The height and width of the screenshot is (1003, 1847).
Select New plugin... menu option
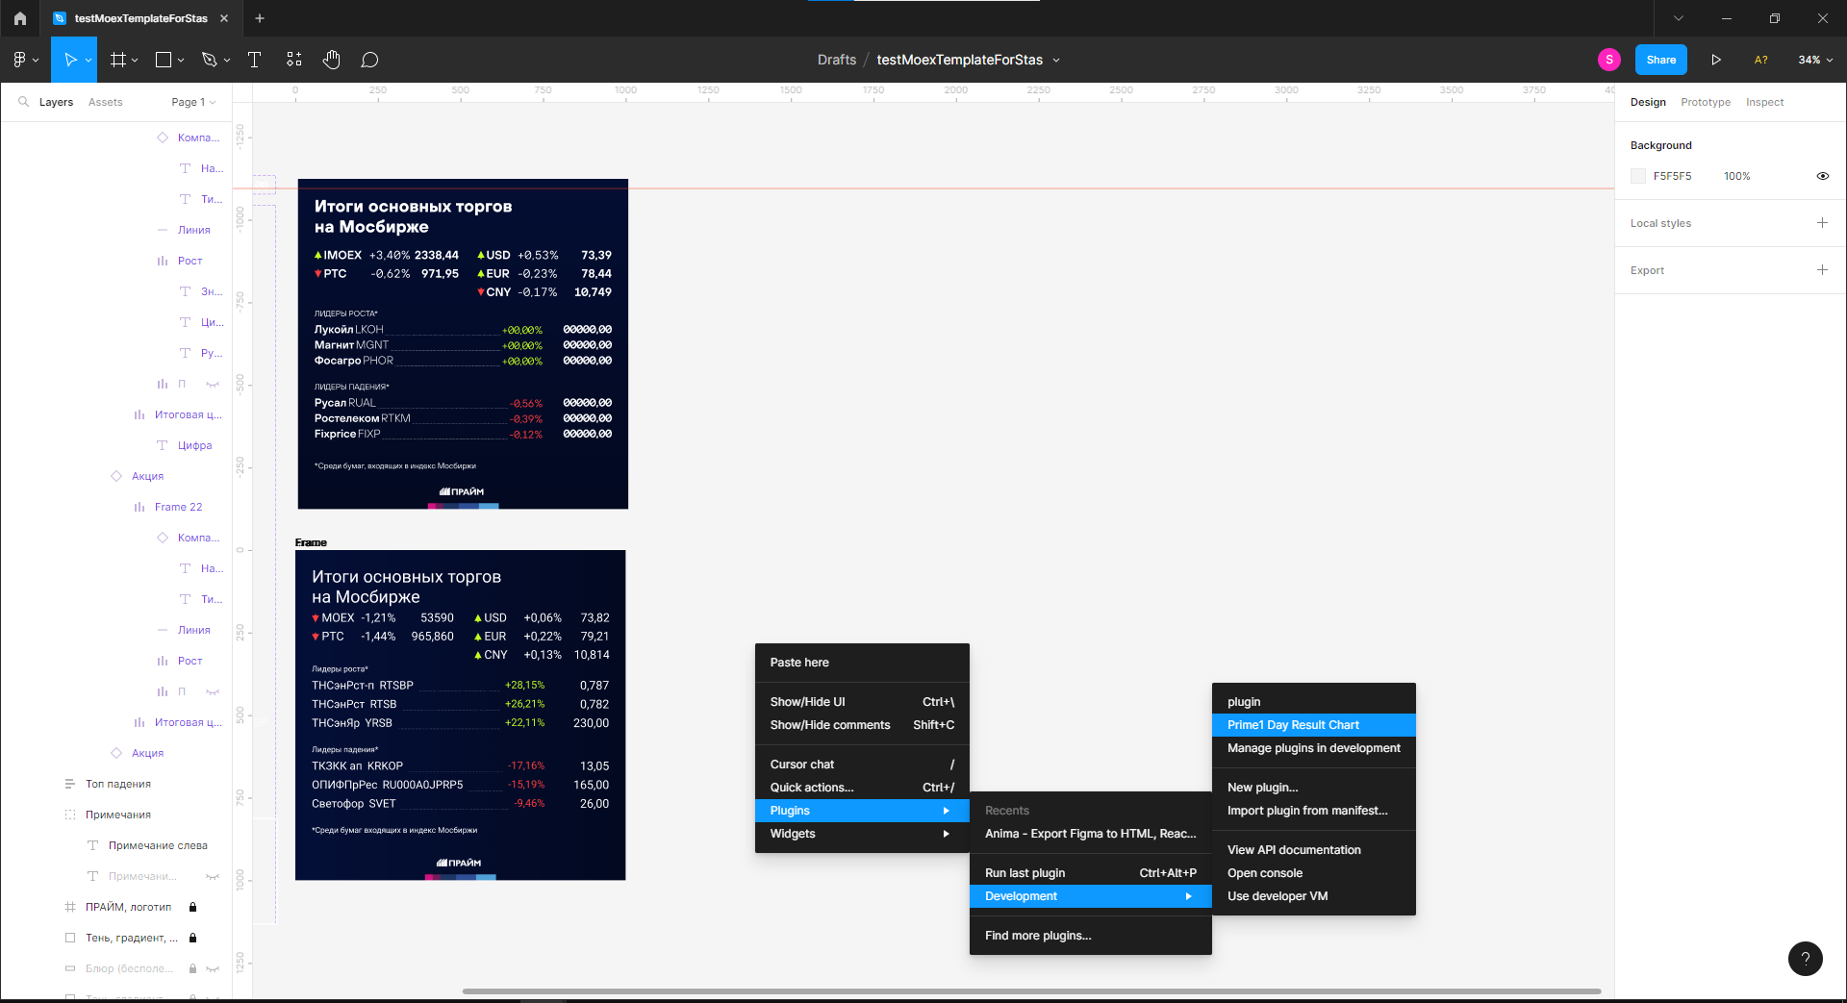point(1314,788)
